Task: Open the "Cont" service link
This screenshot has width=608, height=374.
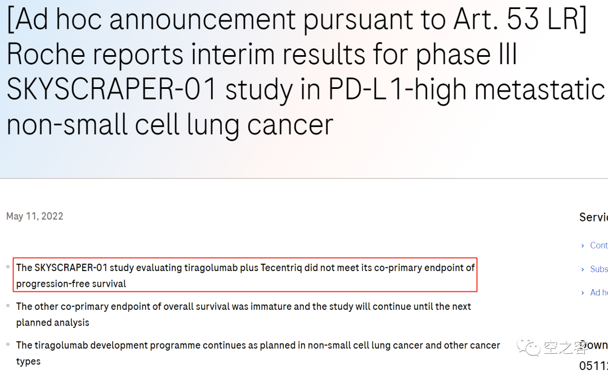Action: (598, 246)
